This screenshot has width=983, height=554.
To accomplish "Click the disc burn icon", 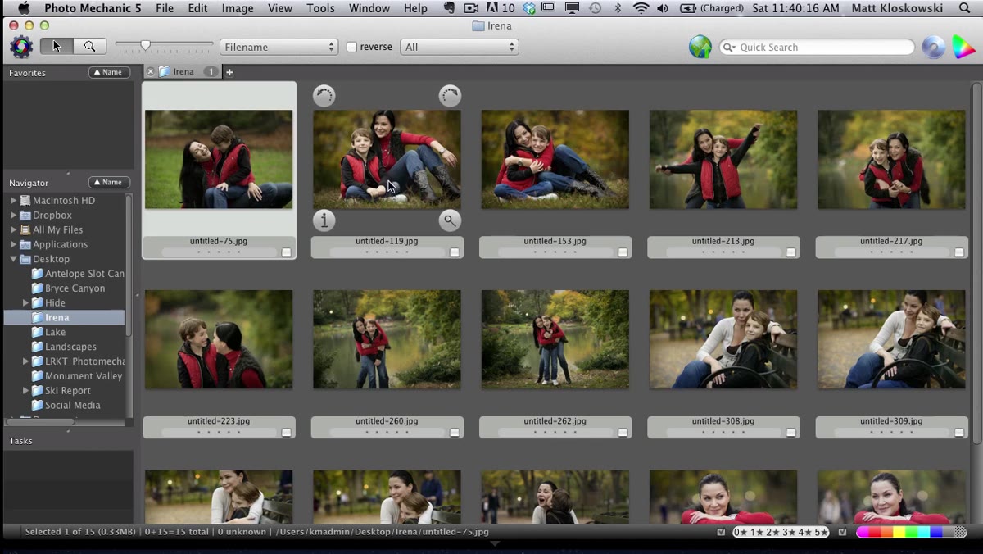I will click(x=933, y=47).
